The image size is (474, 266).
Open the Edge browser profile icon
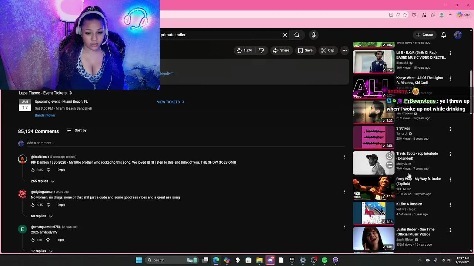tap(441, 15)
